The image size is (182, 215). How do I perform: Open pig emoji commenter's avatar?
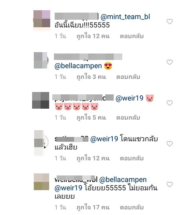point(41,101)
